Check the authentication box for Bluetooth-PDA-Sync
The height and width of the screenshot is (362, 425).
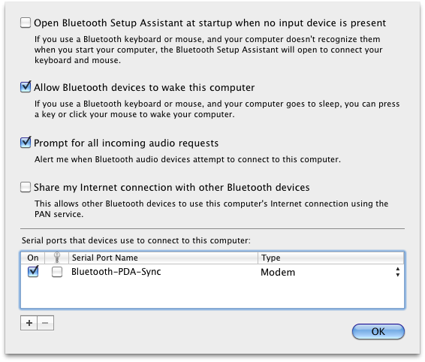[57, 272]
